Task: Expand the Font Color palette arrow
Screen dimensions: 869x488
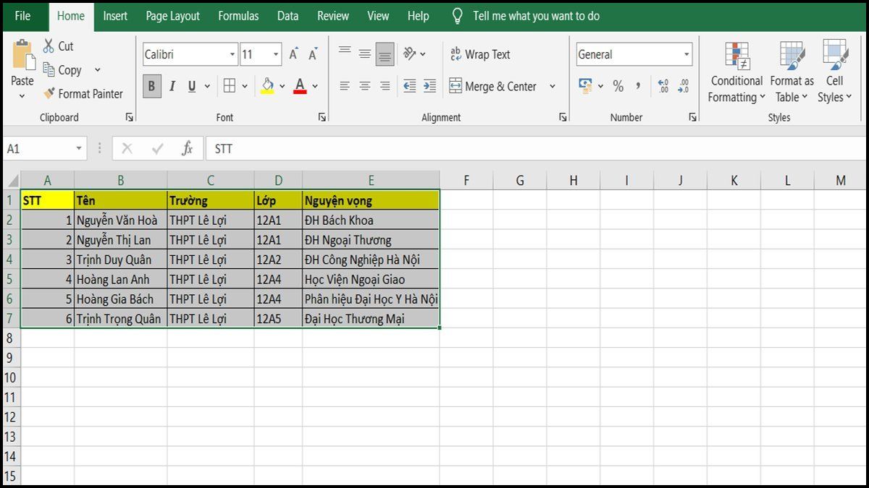Action: [x=315, y=86]
